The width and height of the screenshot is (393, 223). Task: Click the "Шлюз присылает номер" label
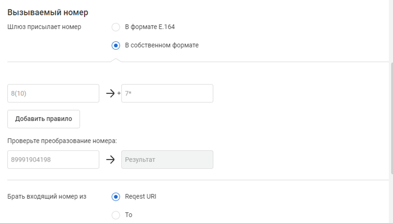44,27
